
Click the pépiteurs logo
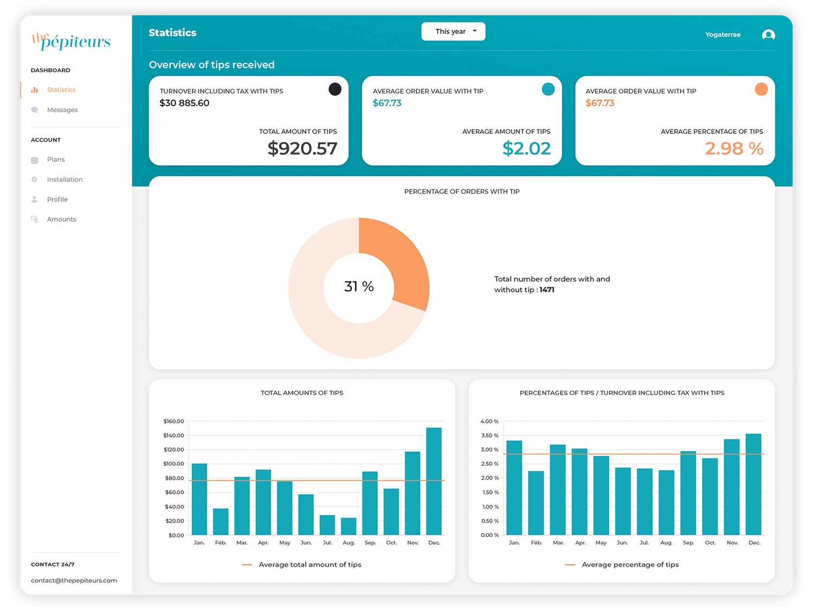[x=71, y=41]
